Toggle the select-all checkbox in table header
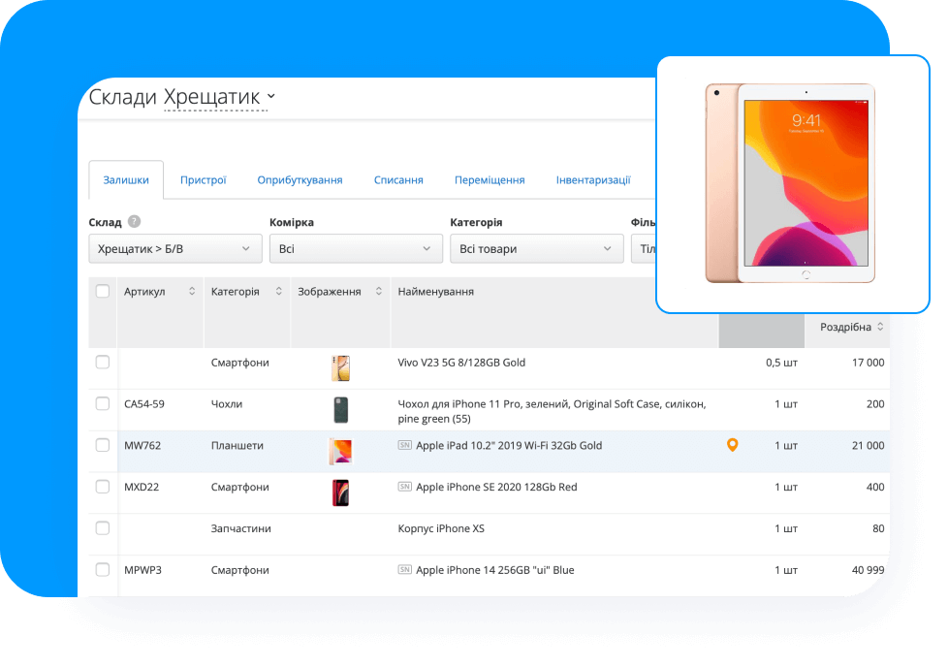 tap(103, 291)
